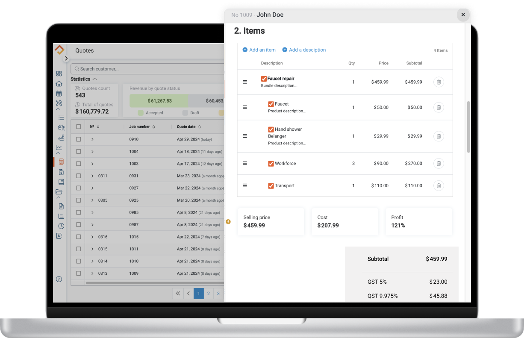Click Add a description link
The width and height of the screenshot is (524, 338).
coord(304,50)
